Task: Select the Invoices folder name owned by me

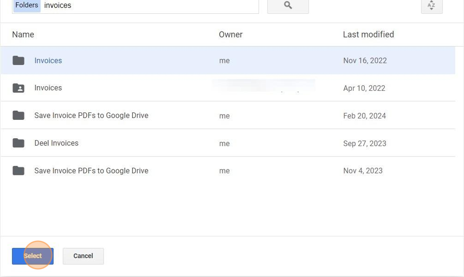Action: 48,61
